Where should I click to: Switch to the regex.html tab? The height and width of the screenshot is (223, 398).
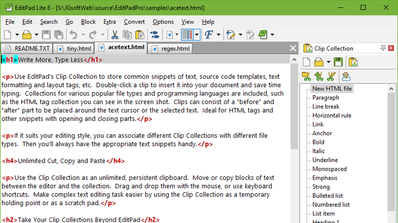point(171,49)
